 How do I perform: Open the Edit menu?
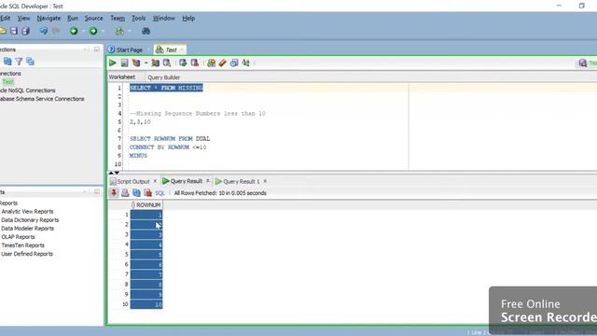pyautogui.click(x=5, y=18)
